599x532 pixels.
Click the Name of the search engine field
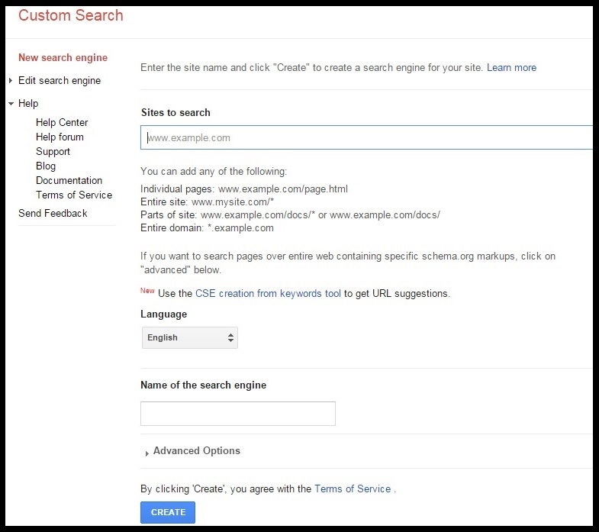click(x=238, y=414)
